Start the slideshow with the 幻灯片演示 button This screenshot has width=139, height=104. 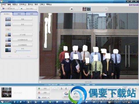click(28, 9)
